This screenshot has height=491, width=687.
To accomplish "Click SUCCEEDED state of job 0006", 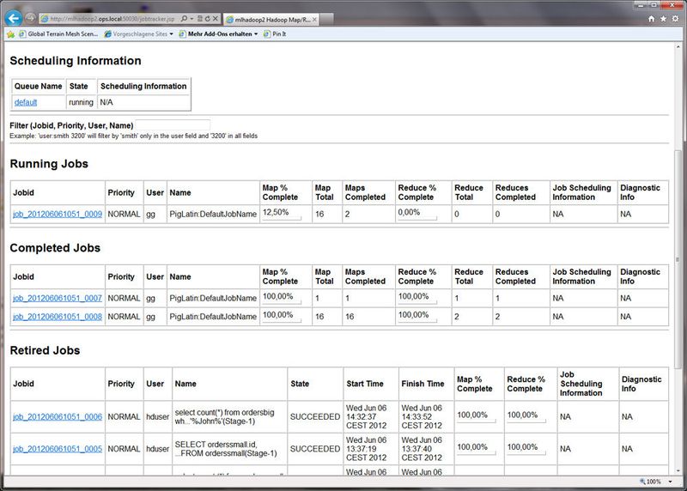I will tap(315, 417).
